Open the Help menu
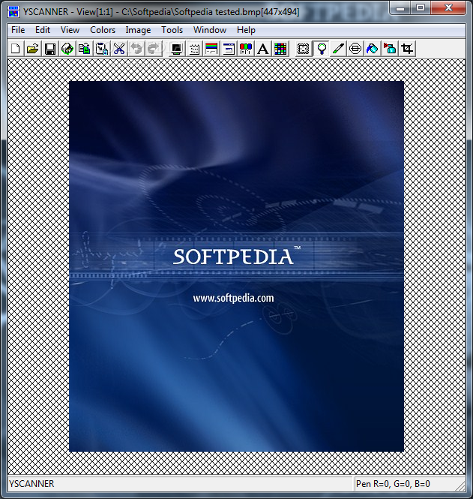This screenshot has width=473, height=499. (246, 30)
